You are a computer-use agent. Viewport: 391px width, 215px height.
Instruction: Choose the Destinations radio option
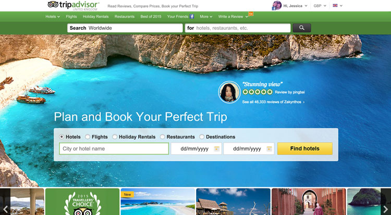[x=202, y=137]
